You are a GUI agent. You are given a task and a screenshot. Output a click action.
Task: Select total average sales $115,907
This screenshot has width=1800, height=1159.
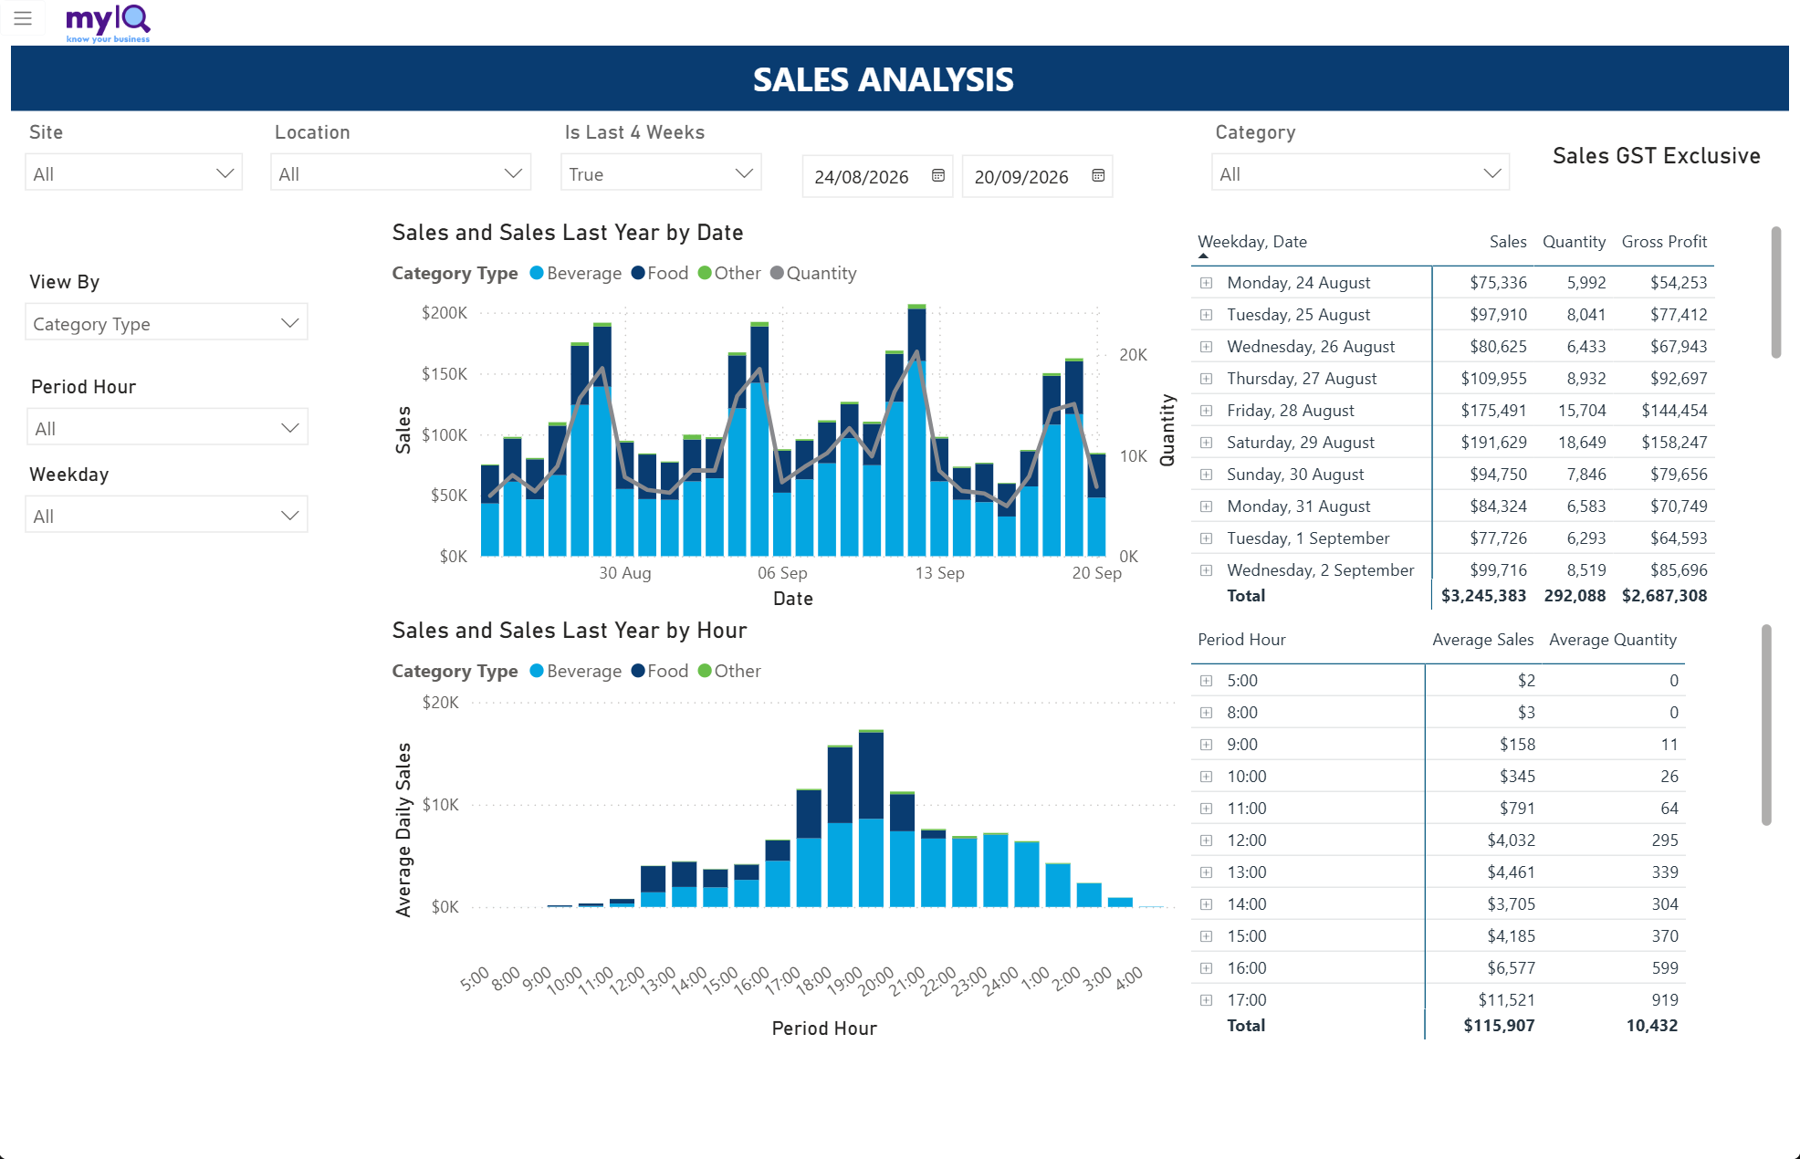(x=1499, y=1026)
